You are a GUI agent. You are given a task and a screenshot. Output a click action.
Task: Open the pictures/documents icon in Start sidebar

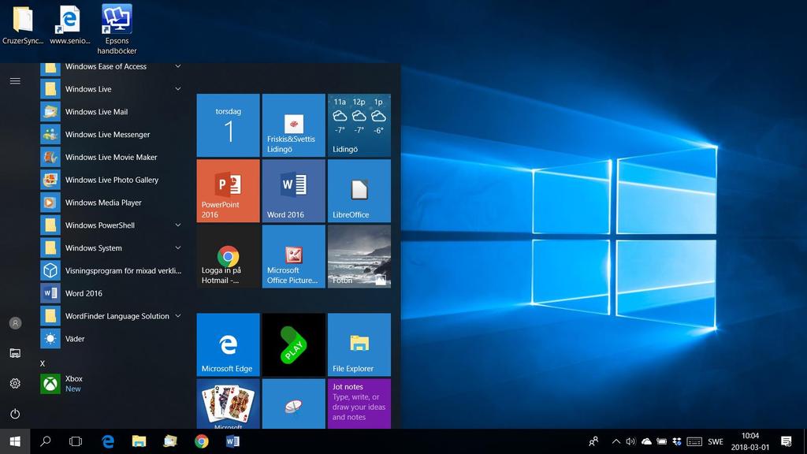coord(15,353)
